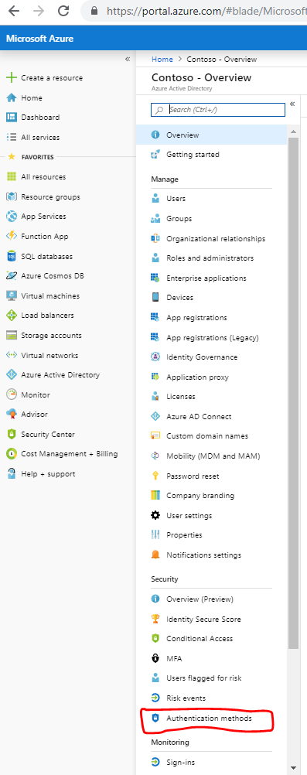307x775 pixels.
Task: Click the Microsoft Azure portal title
Action: coord(39,38)
